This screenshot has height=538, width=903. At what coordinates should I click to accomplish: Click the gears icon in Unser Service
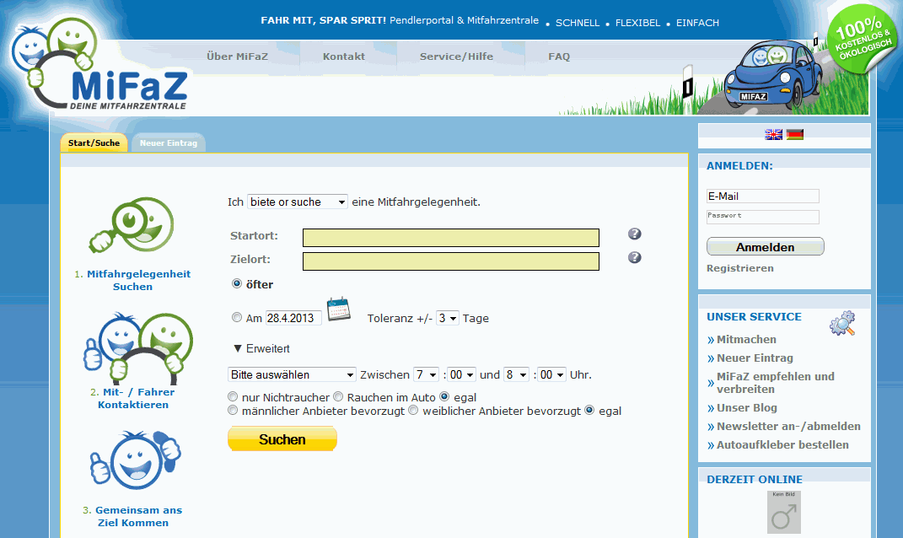(x=841, y=324)
